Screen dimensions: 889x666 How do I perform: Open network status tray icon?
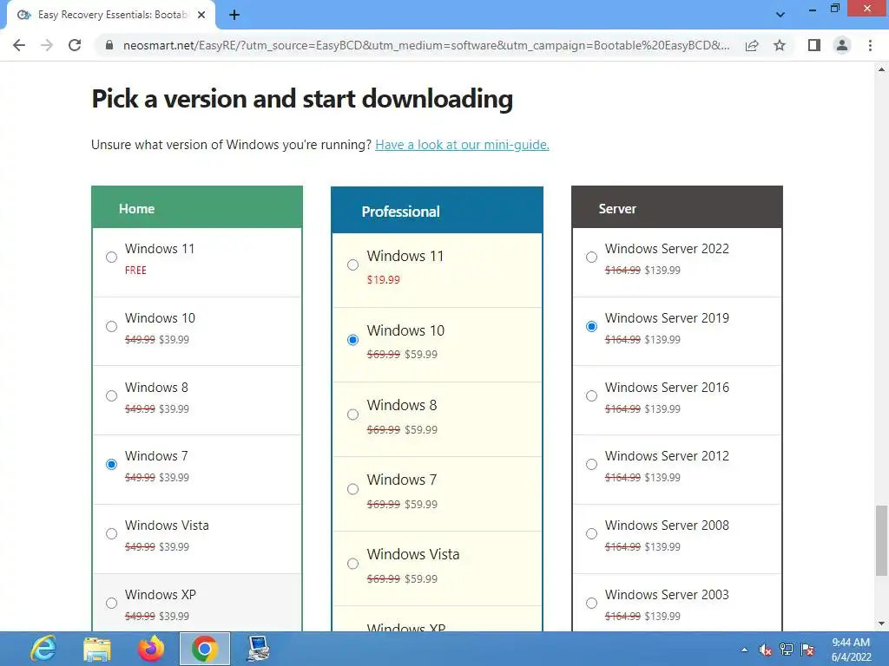pos(787,650)
